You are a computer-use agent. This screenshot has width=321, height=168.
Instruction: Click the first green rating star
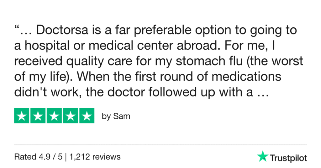pyautogui.click(x=22, y=116)
